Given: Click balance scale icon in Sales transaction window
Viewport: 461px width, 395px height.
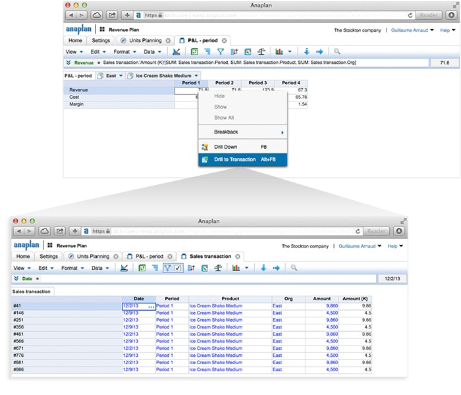Looking at the screenshot, I should 218,268.
